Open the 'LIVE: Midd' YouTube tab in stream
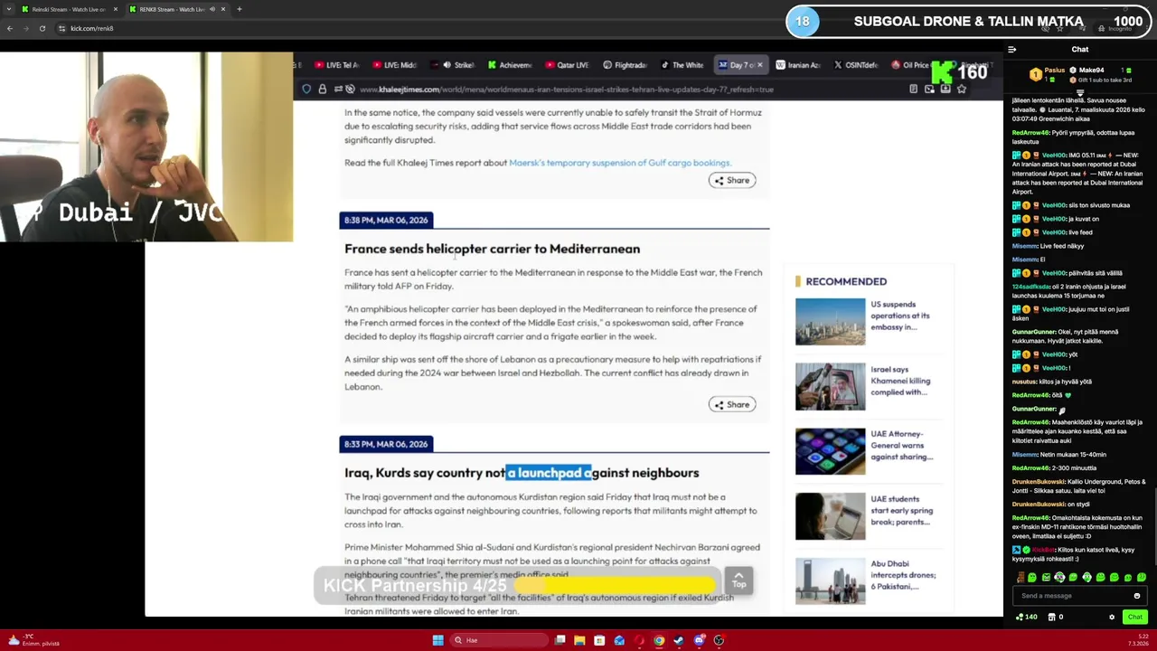The width and height of the screenshot is (1157, 651). pyautogui.click(x=394, y=65)
